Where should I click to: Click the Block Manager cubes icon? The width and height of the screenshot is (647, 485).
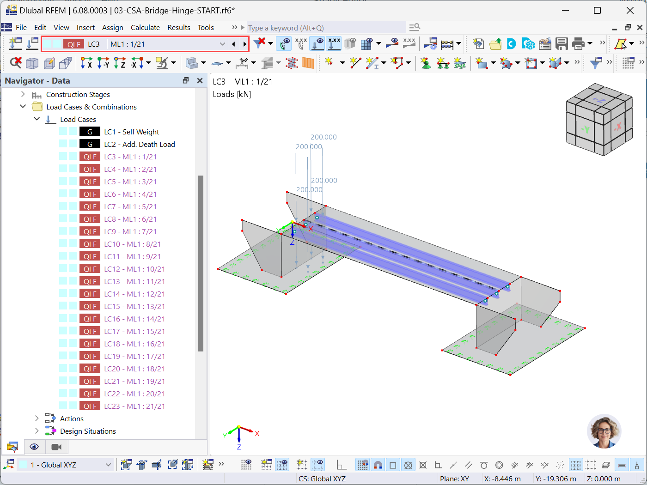[528, 44]
